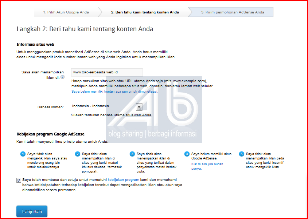
Task: Click the Kebijakan program Google AdSense heading
Action: (x=50, y=134)
